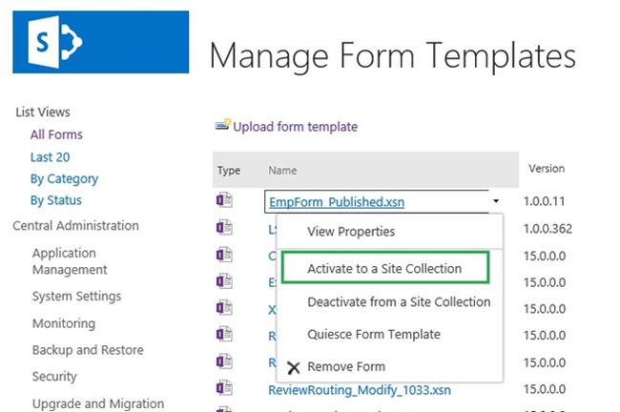Screen dimensions: 620x412
Task: Switch to the All Forms view
Action: click(56, 134)
